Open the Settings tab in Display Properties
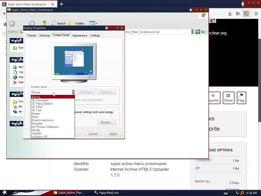 tap(95, 35)
